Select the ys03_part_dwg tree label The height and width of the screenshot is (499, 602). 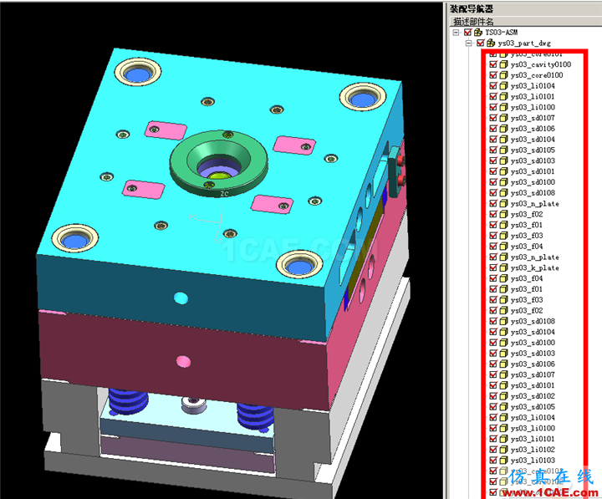pos(524,43)
